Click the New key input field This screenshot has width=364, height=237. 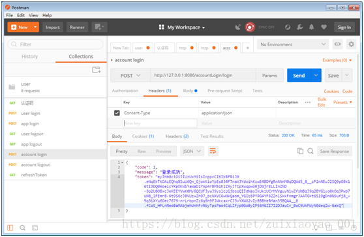160,123
